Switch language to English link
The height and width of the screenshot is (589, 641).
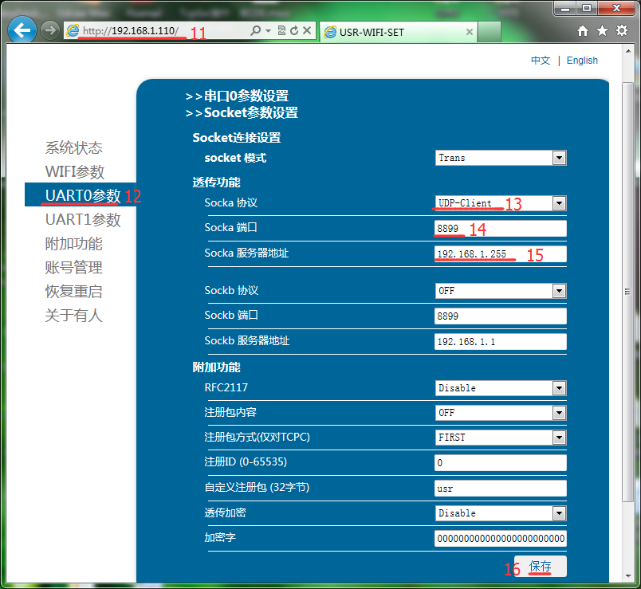tap(582, 61)
